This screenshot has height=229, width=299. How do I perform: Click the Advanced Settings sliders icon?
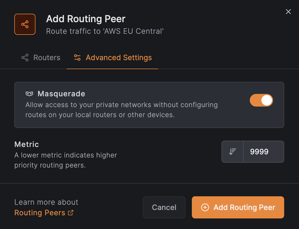pyautogui.click(x=77, y=58)
